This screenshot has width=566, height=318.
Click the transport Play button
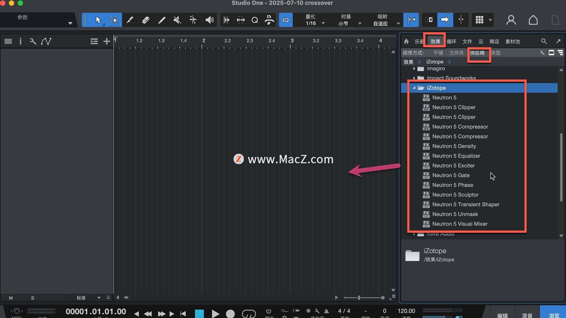[215, 314]
